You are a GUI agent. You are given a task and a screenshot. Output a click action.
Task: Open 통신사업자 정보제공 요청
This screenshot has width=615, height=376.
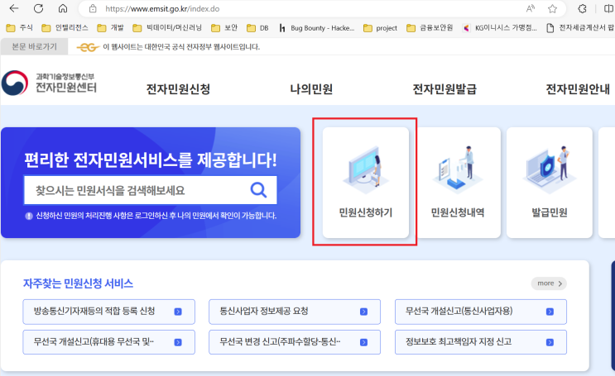point(295,312)
